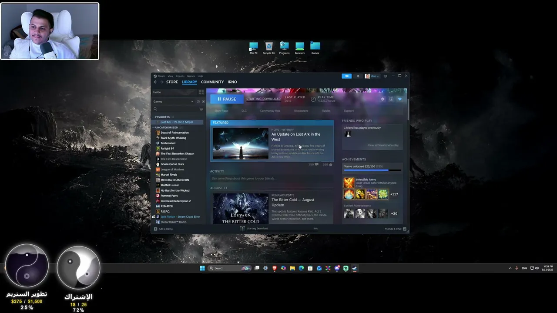
Task: Open Microsoft Edge from the taskbar
Action: pyautogui.click(x=301, y=268)
